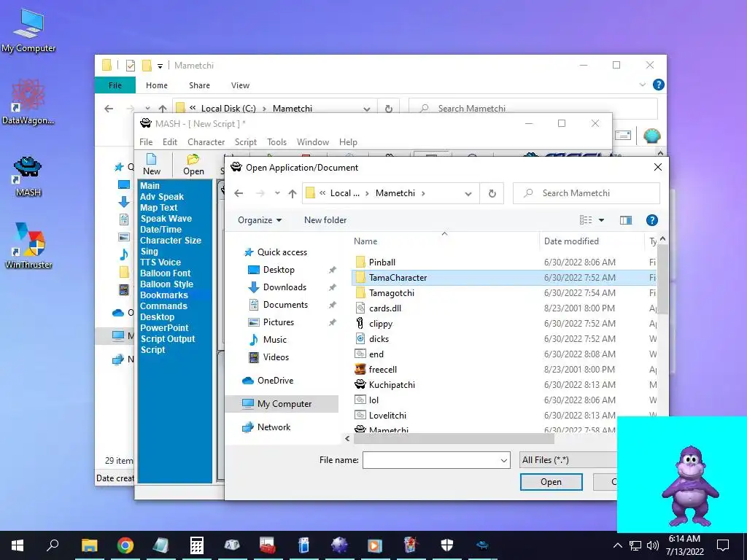Viewport: 747px width, 560px height.
Task: Click New folder in the open dialog
Action: tap(325, 220)
